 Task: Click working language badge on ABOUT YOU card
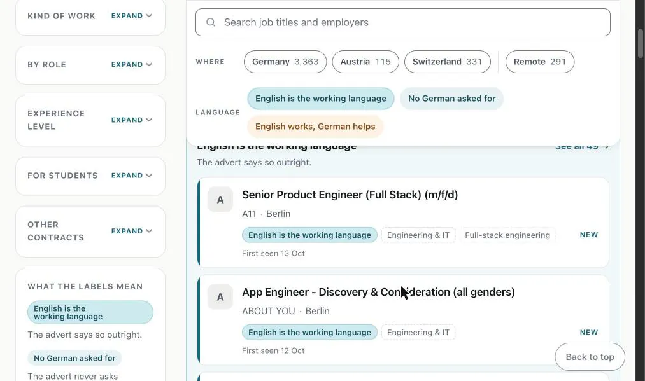pos(309,333)
